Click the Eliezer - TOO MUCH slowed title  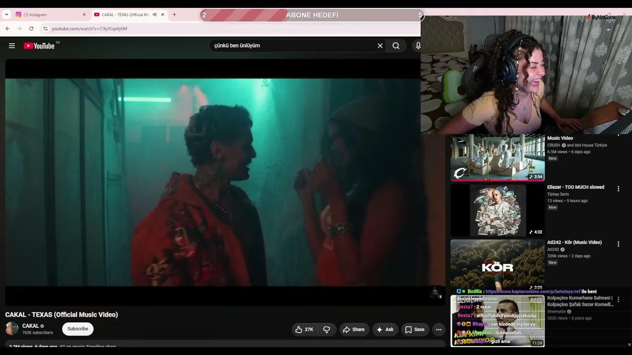(576, 187)
